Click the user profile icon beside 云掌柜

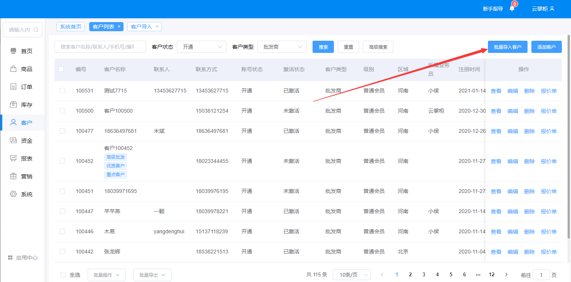tap(552, 9)
